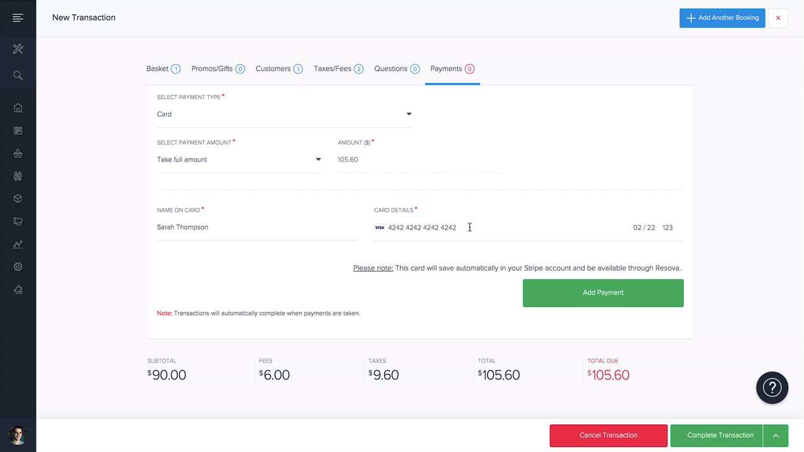This screenshot has width=804, height=452.
Task: Expand the Complete Transaction chevron options
Action: pos(776,435)
